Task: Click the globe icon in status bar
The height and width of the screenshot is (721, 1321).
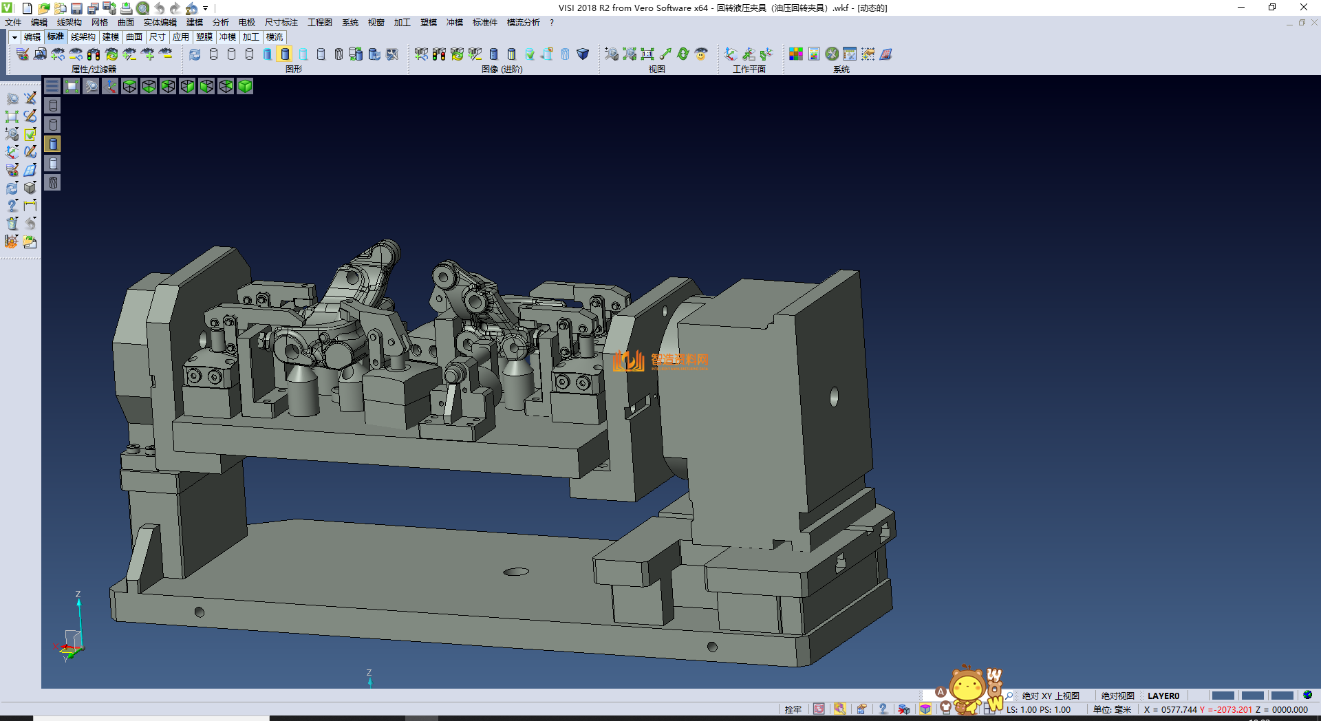Action: (x=1307, y=696)
